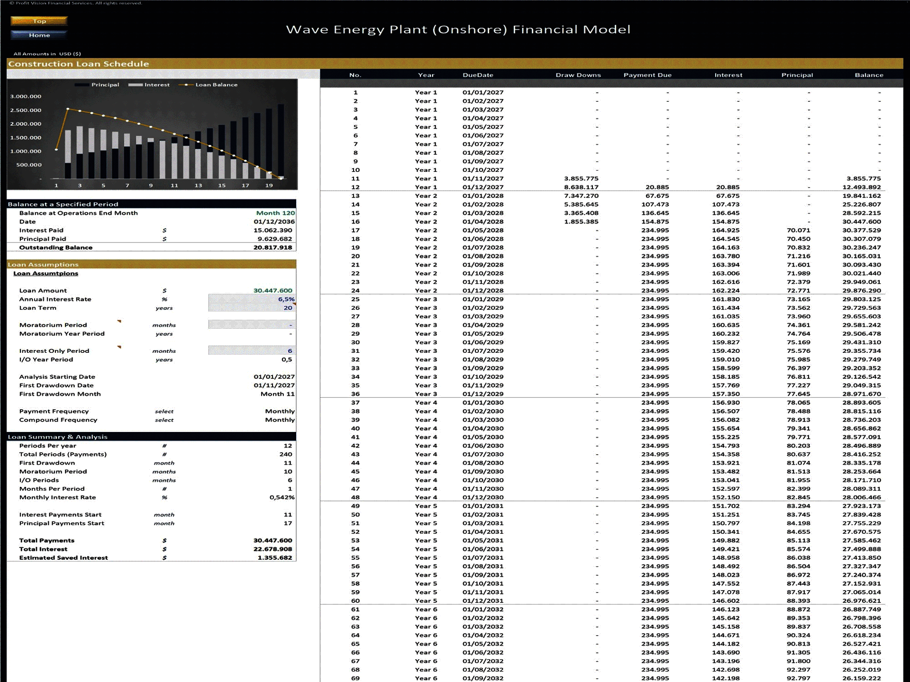This screenshot has width=910, height=682.
Task: Click the gold Top button
Action: [39, 21]
